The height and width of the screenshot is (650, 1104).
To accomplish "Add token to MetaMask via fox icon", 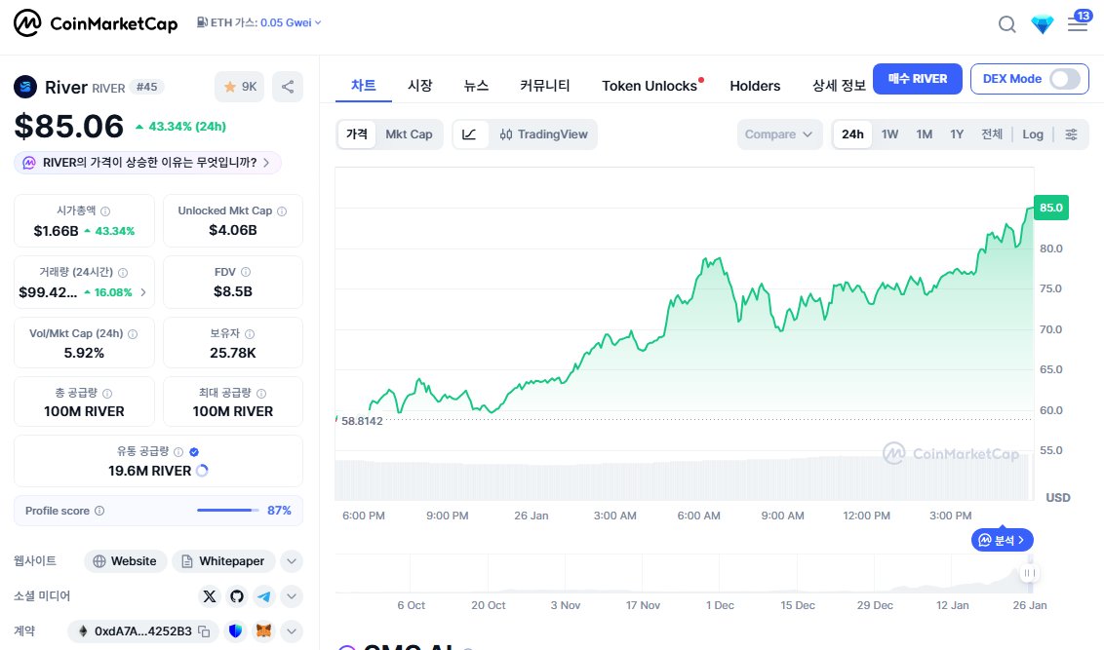I will [x=263, y=631].
